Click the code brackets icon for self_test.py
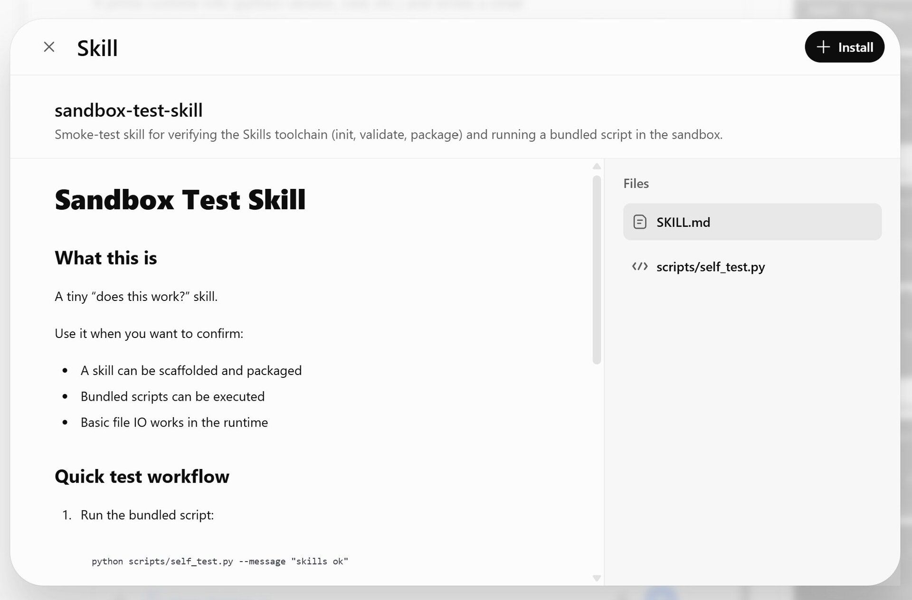Image resolution: width=912 pixels, height=600 pixels. 640,267
